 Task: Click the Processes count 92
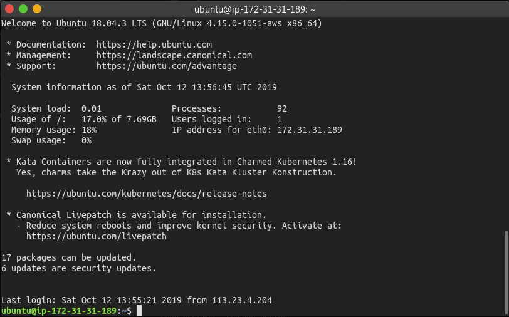(282, 108)
